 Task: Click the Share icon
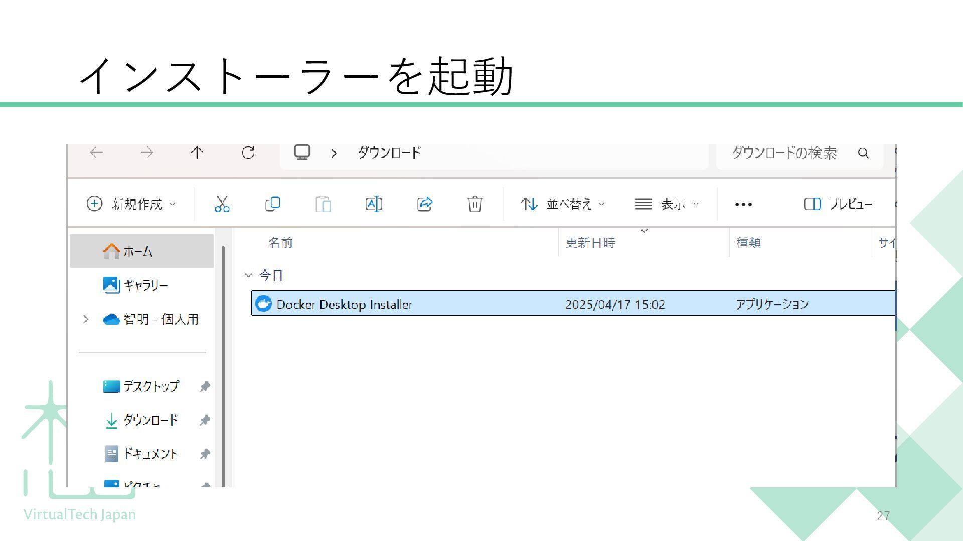(424, 204)
